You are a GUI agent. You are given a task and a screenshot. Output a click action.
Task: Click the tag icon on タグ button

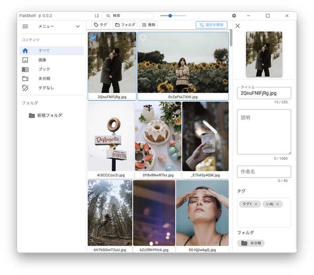(96, 25)
